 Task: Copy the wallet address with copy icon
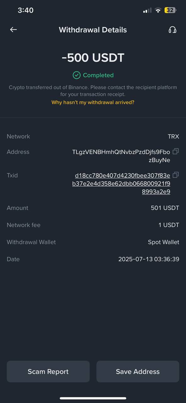pos(176,151)
